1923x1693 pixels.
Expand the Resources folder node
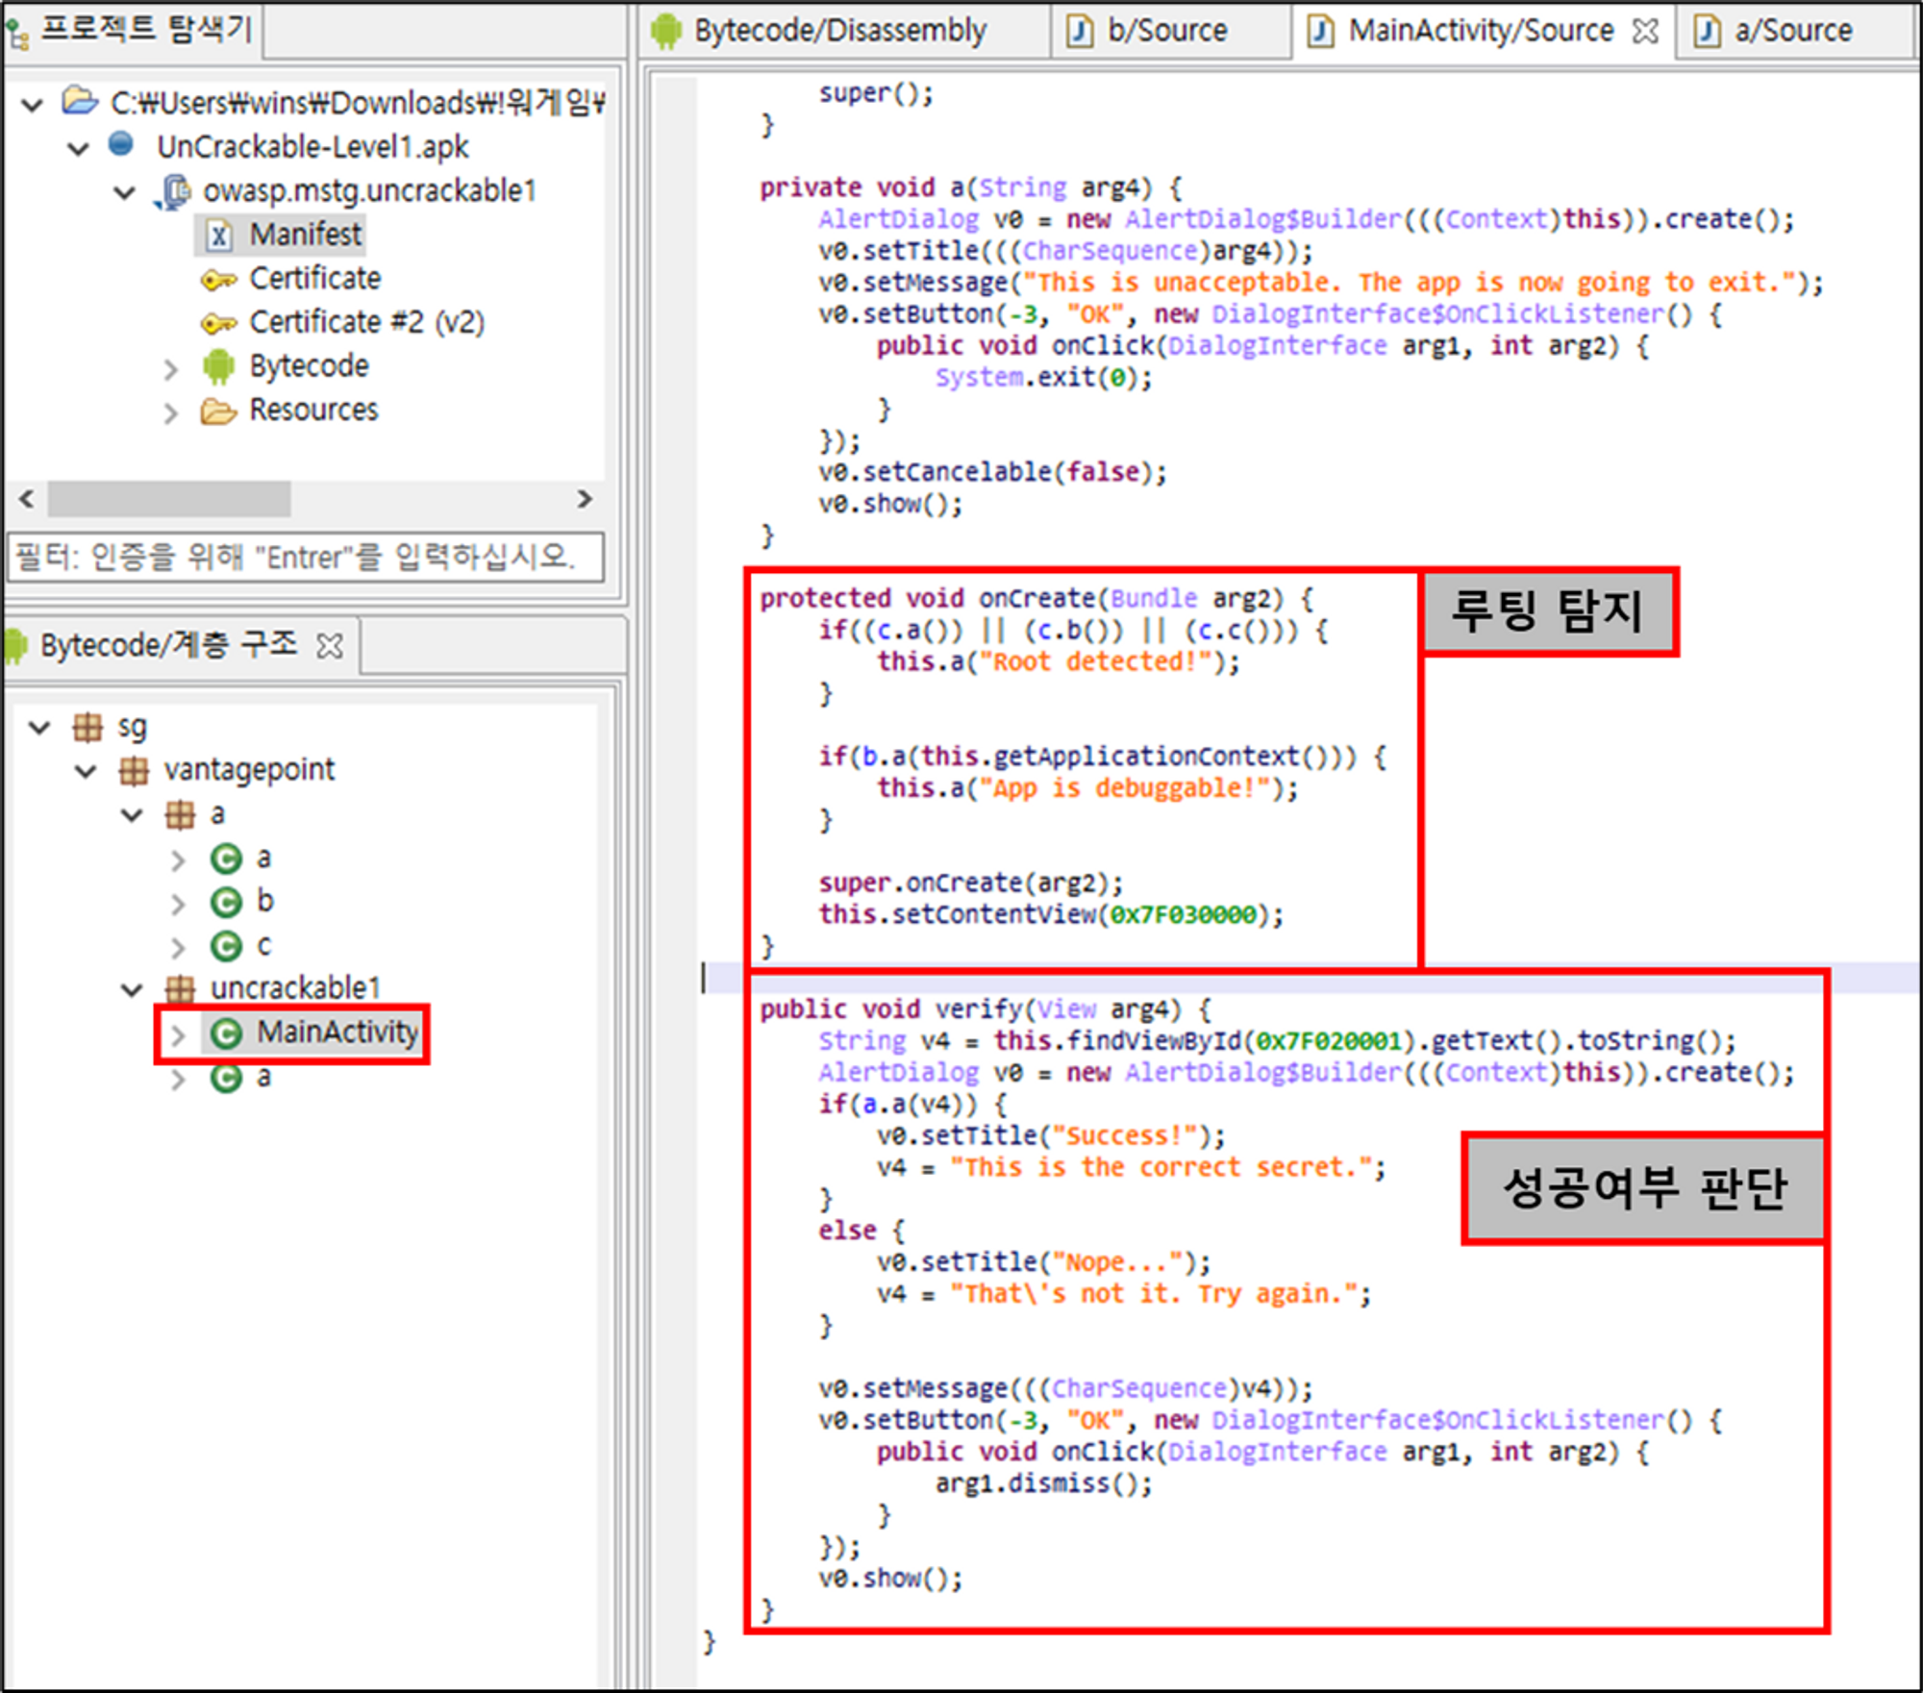(x=170, y=413)
